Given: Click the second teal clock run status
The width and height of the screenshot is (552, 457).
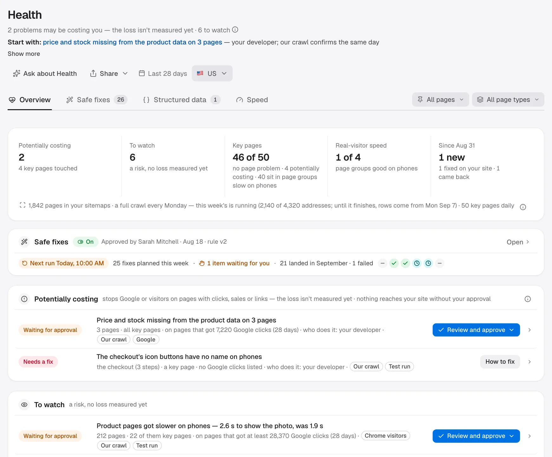Looking at the screenshot, I should point(428,263).
